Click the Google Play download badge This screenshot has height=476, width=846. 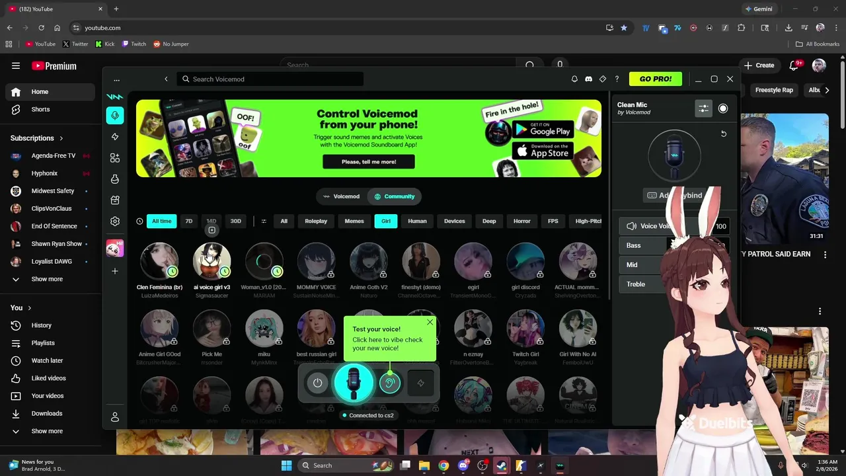543,130
